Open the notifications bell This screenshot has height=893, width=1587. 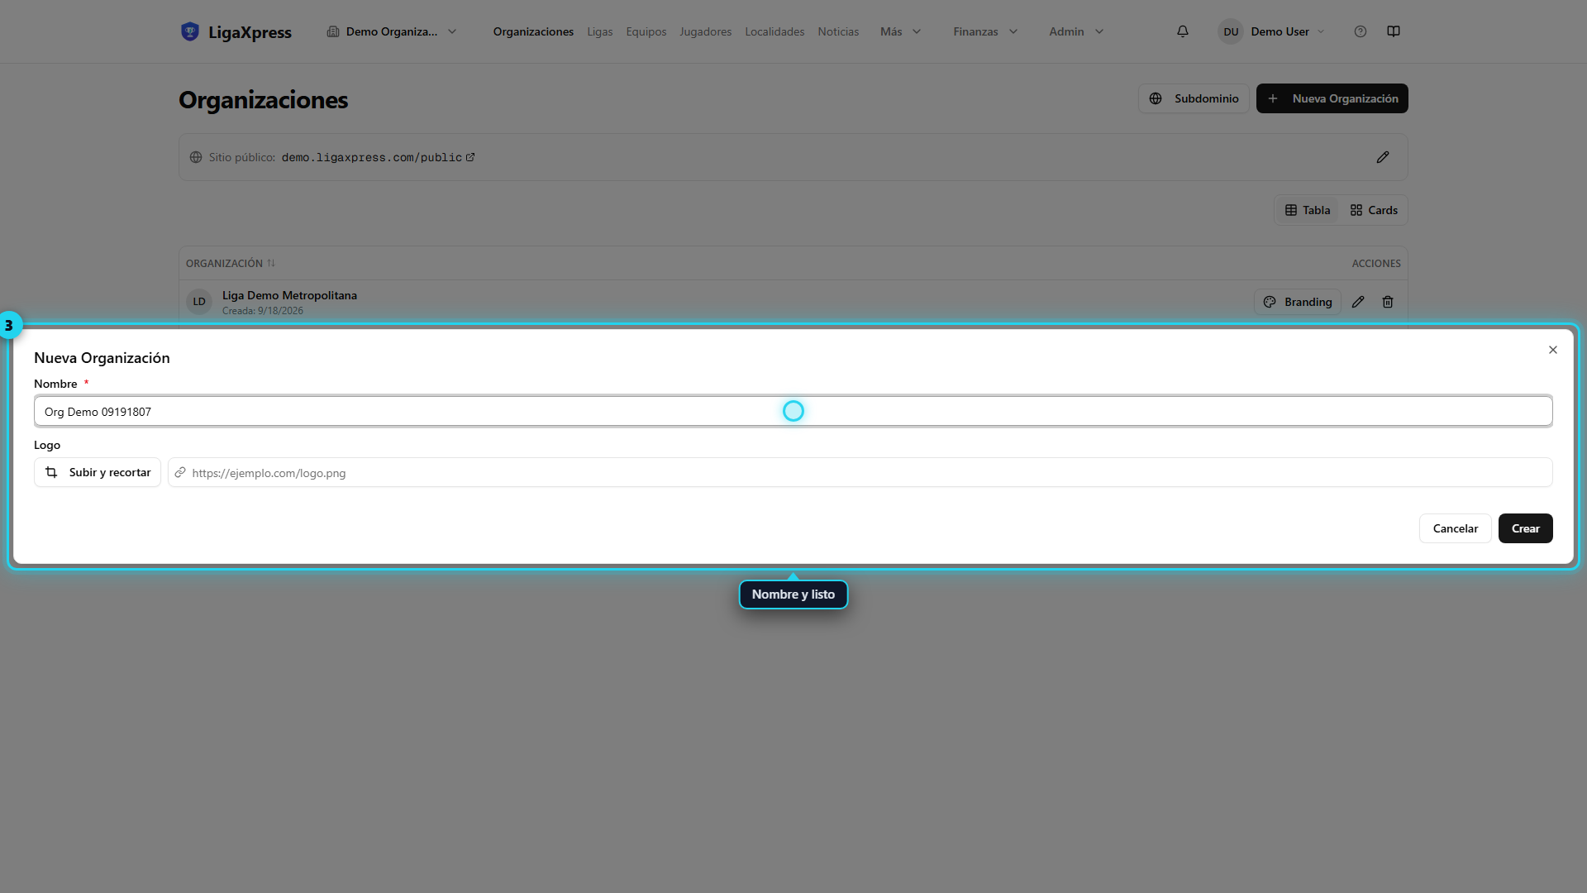click(x=1183, y=31)
